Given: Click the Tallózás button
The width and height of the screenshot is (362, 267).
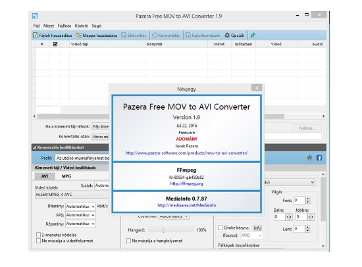Looking at the screenshot, I should [x=307, y=128].
